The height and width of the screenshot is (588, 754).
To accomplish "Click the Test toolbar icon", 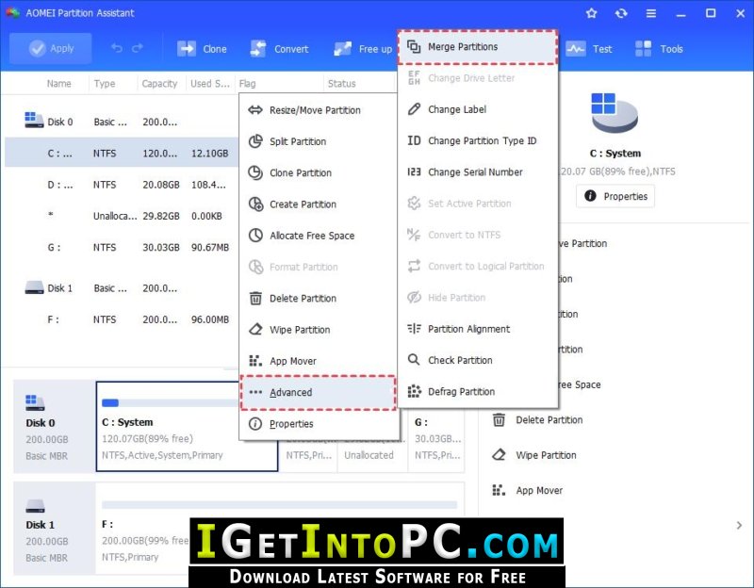I will tap(575, 49).
